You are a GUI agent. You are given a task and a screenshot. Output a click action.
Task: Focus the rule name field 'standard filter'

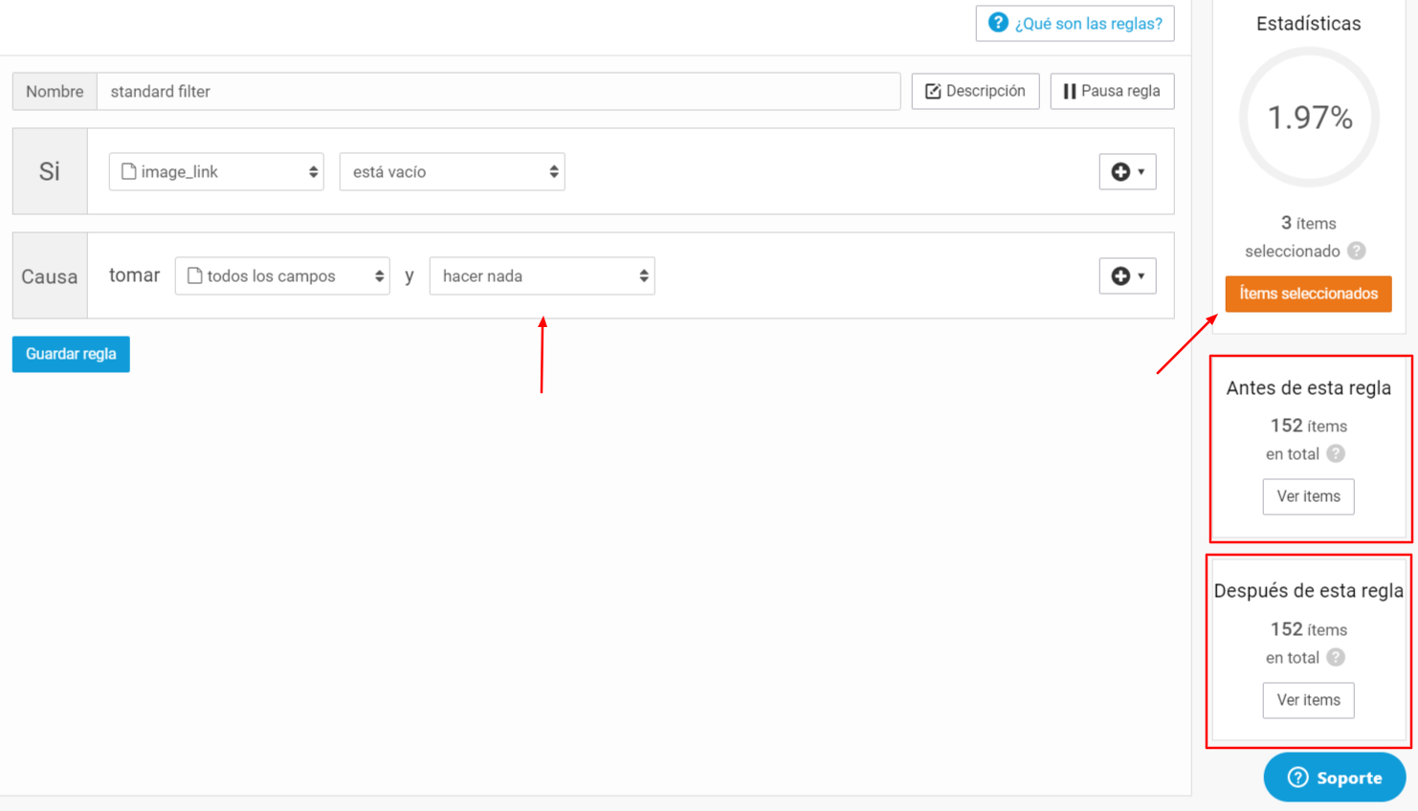pos(498,92)
